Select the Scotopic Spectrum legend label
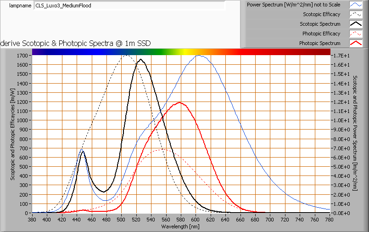This screenshot has width=369, height=232. click(320, 24)
